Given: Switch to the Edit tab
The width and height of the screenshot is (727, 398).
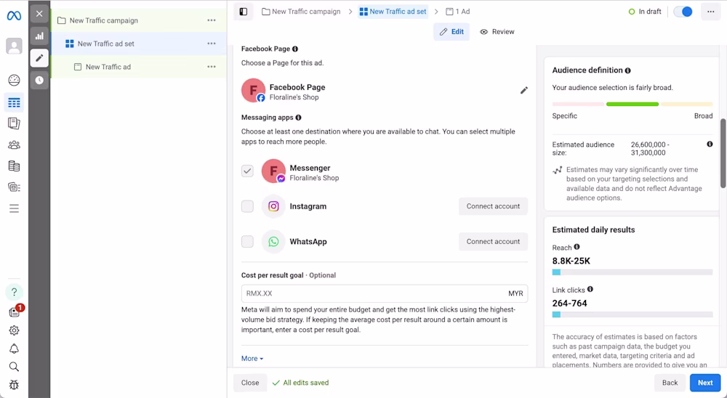Looking at the screenshot, I should (451, 31).
